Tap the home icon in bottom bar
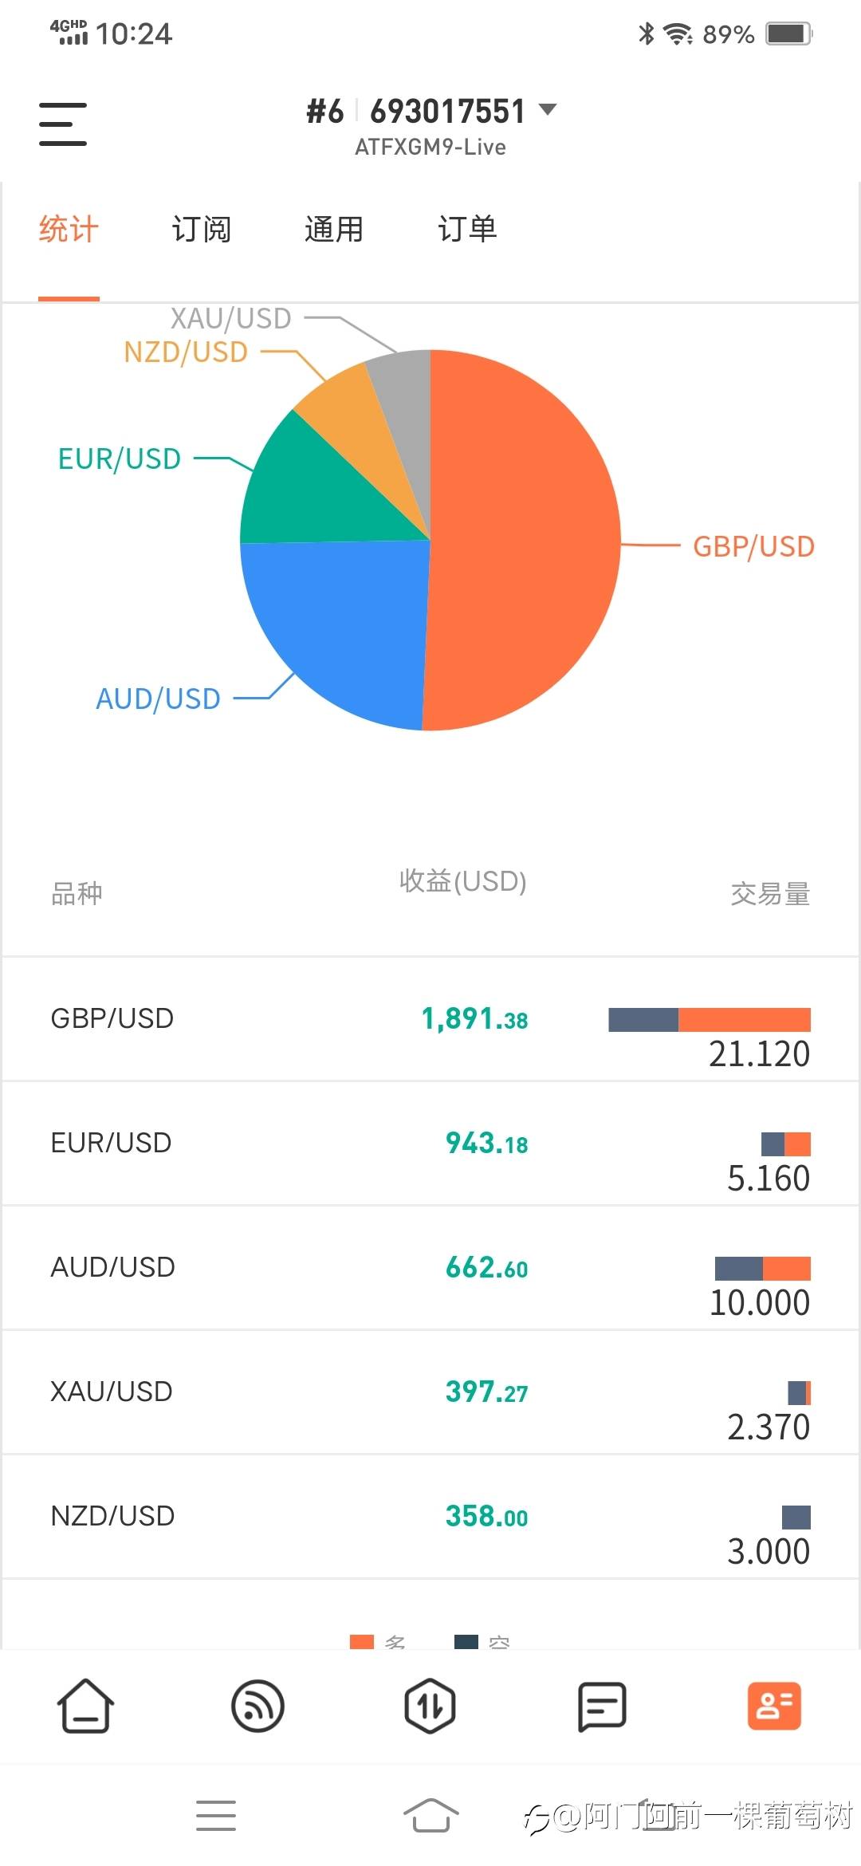Screen dimensions: 861x1866 tap(85, 1707)
